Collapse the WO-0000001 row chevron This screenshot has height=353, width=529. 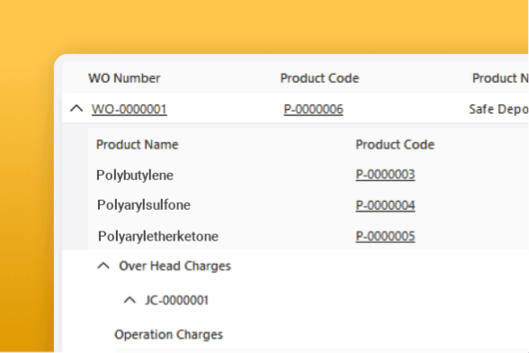[x=76, y=108]
